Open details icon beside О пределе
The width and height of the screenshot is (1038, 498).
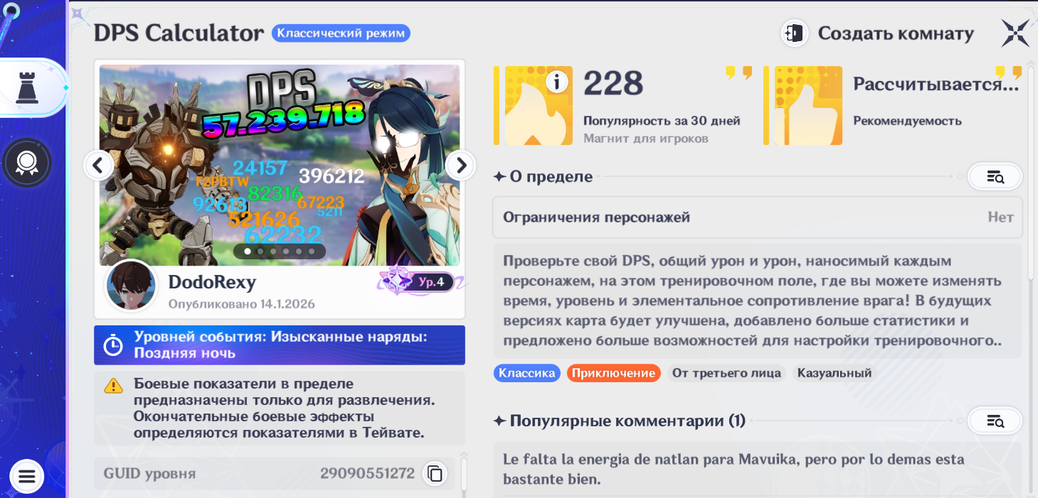(x=995, y=177)
